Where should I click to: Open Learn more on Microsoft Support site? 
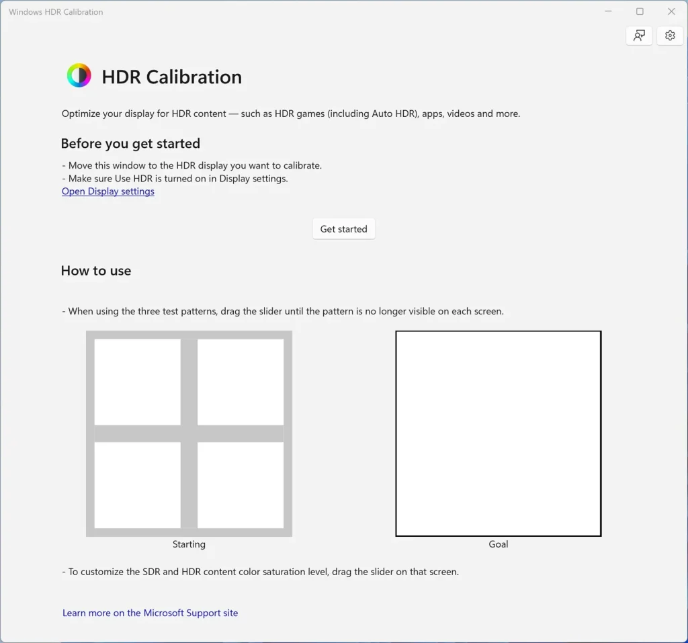pyautogui.click(x=150, y=613)
